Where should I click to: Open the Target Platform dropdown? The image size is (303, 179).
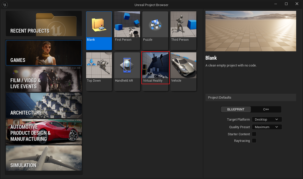[x=267, y=119]
